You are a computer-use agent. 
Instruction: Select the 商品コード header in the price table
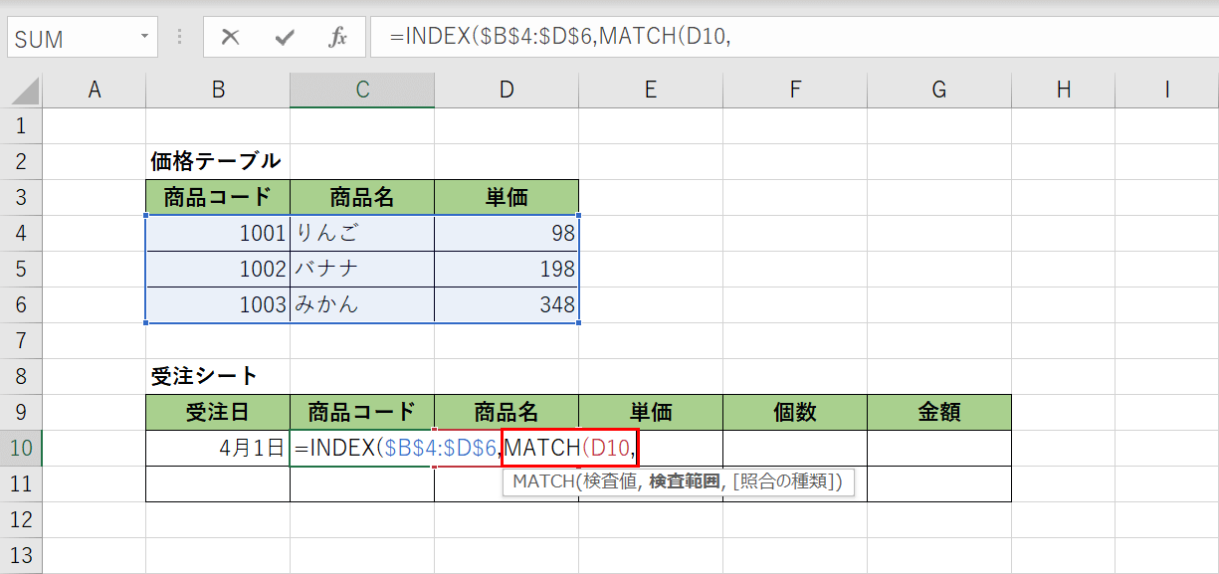pos(218,196)
